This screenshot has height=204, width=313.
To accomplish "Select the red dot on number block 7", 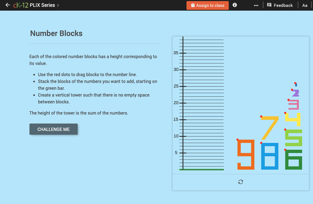I will (261, 117).
